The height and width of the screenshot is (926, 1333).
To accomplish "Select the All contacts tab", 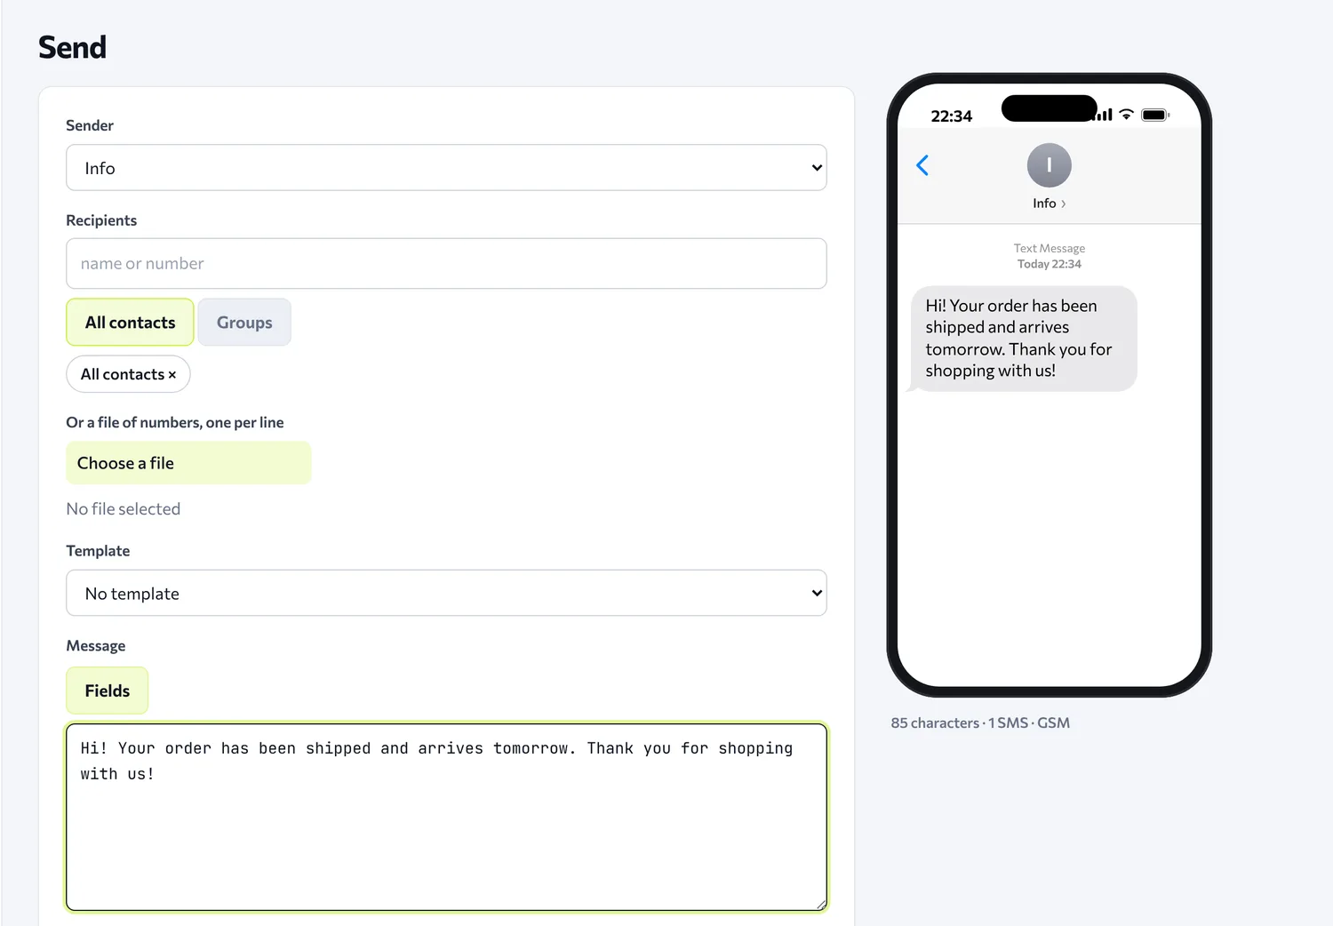I will click(130, 322).
